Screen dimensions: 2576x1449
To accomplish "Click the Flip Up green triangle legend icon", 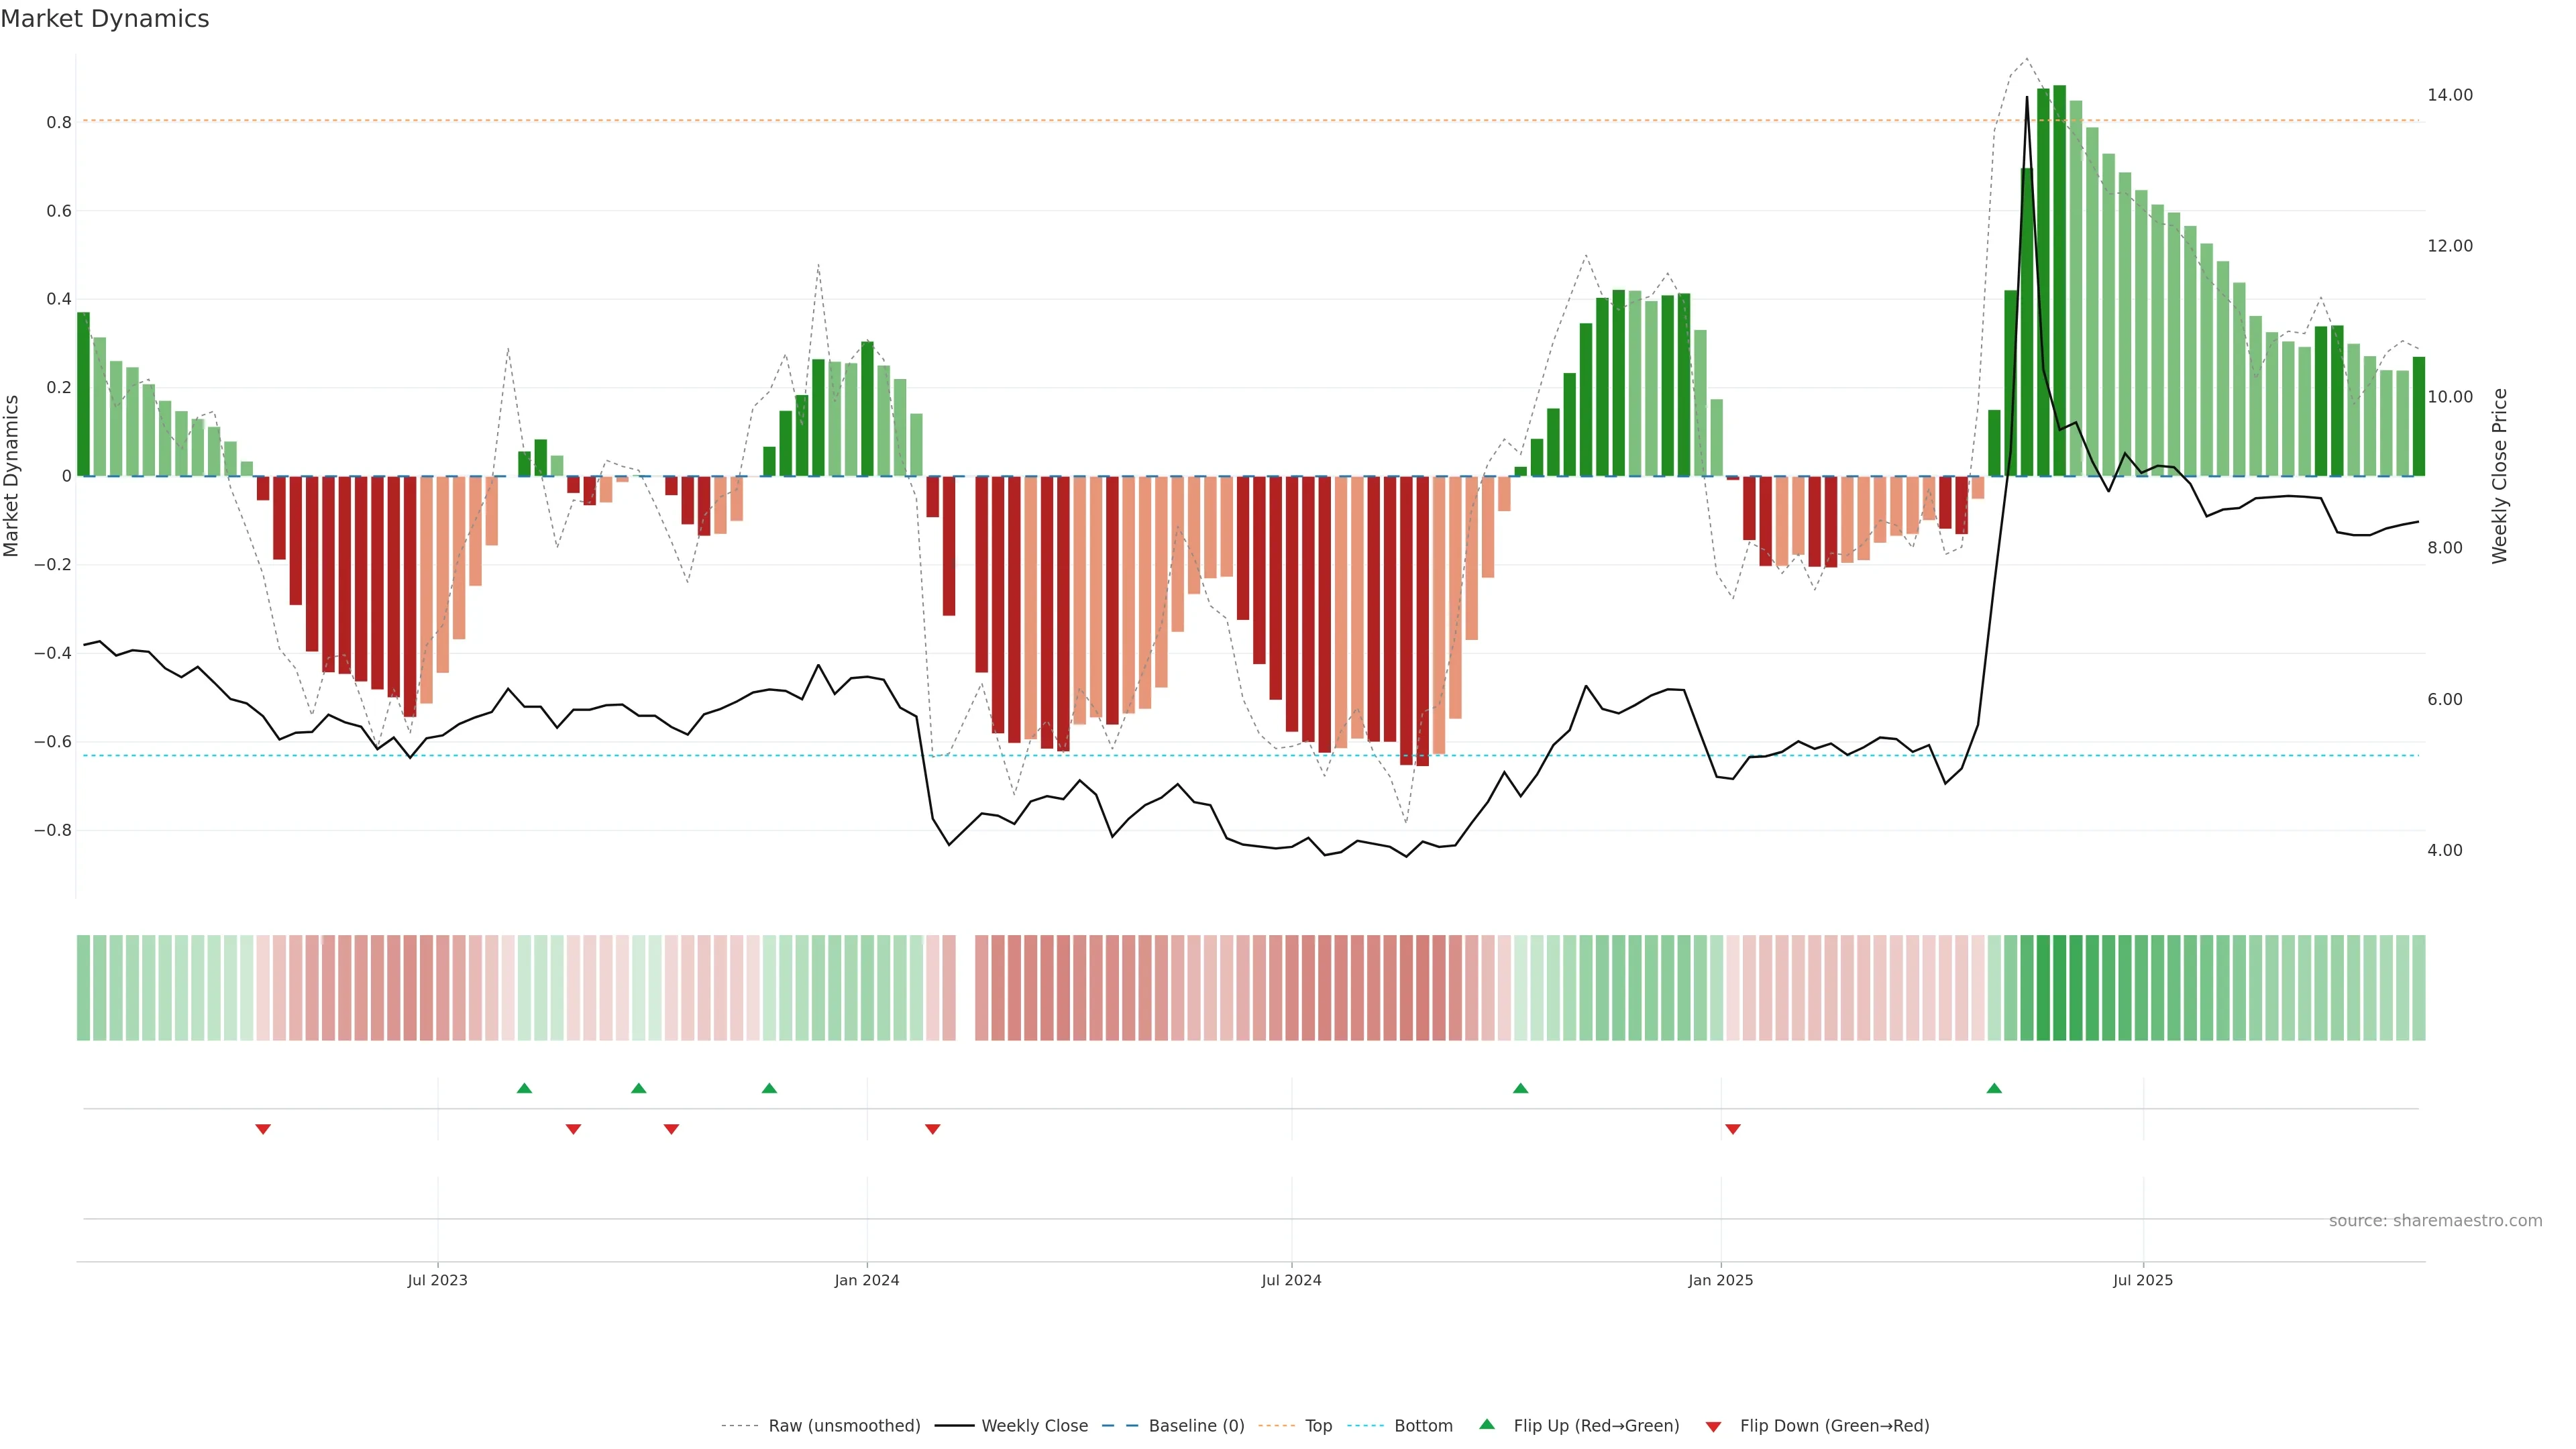I will (x=1487, y=1424).
